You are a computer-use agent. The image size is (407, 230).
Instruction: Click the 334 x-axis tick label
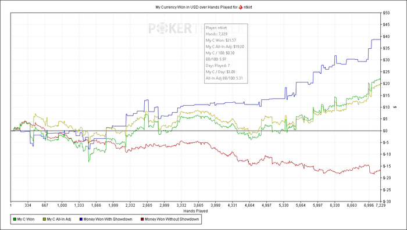point(28,206)
